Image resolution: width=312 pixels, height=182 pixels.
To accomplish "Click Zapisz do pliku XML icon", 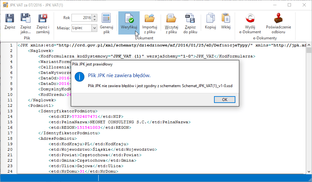I will 190,18.
